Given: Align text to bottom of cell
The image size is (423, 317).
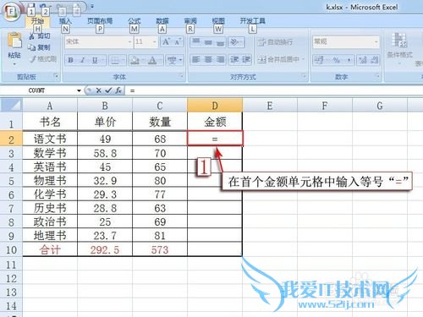Looking at the screenshot, I should tap(220, 42).
